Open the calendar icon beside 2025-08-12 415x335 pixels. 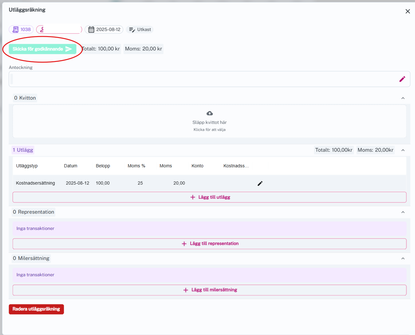(x=91, y=30)
